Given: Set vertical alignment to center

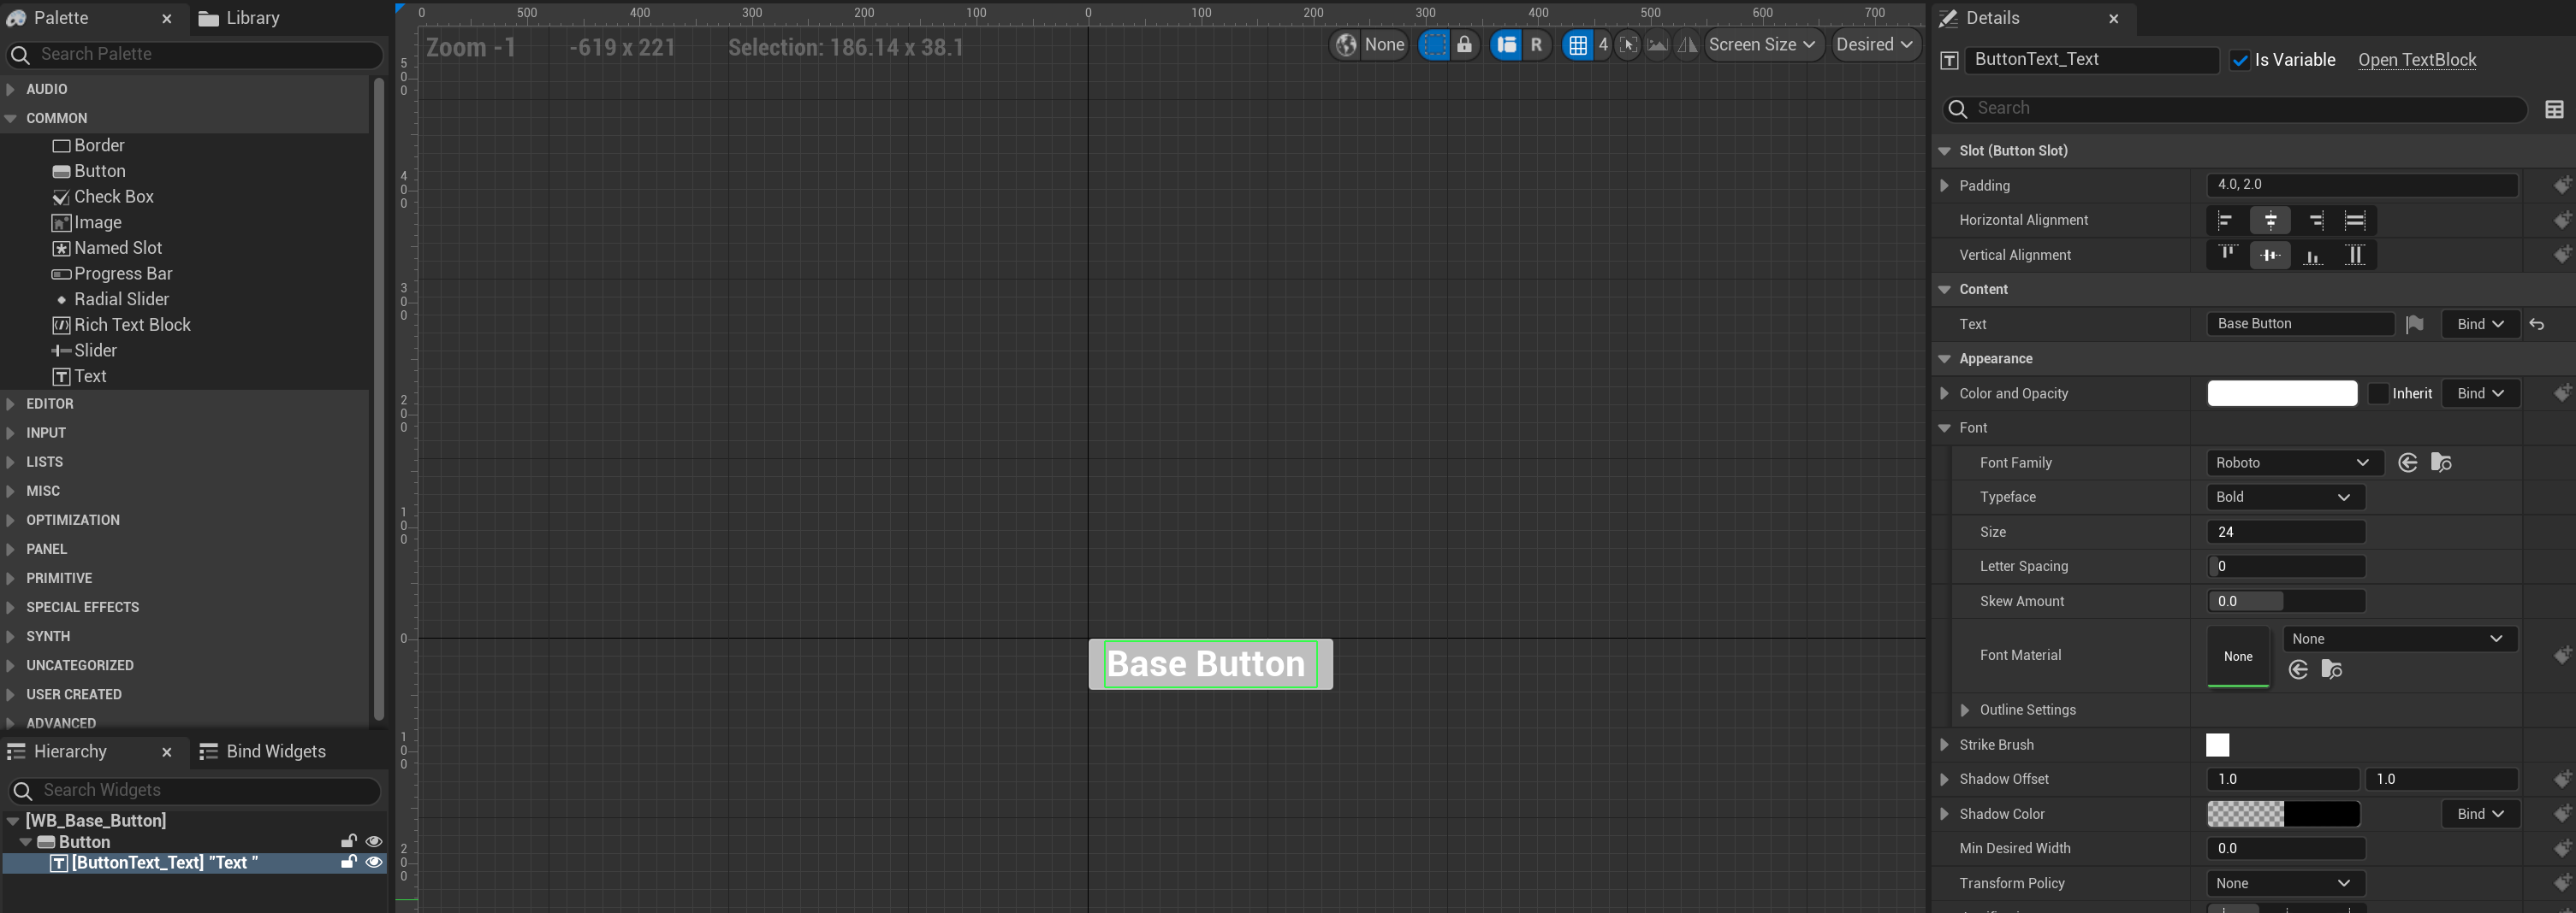Looking at the screenshot, I should point(2270,256).
